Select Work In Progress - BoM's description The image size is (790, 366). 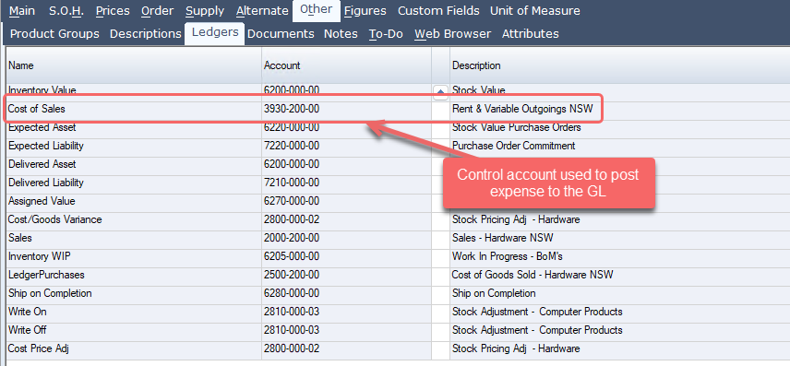pos(508,256)
